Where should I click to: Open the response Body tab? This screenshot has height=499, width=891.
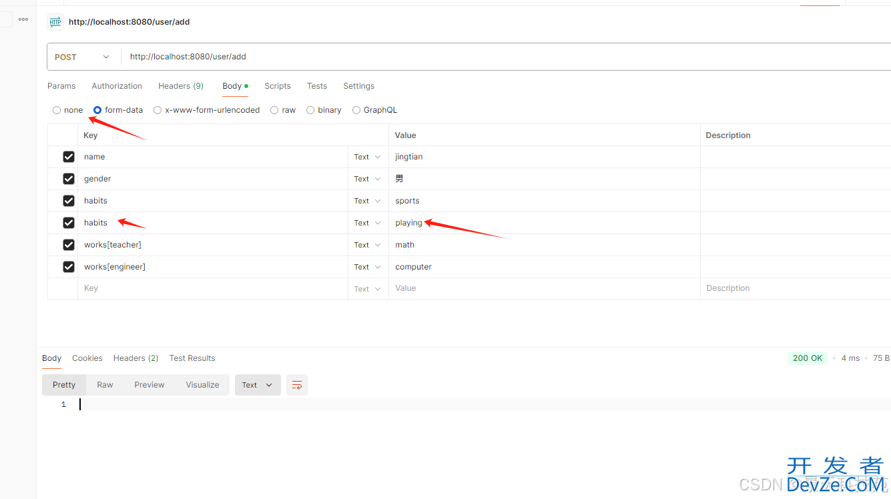coord(51,358)
